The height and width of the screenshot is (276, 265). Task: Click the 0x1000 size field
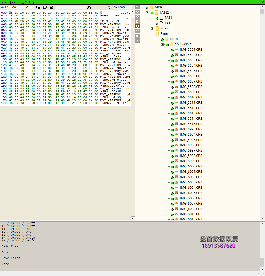click(122, 7)
